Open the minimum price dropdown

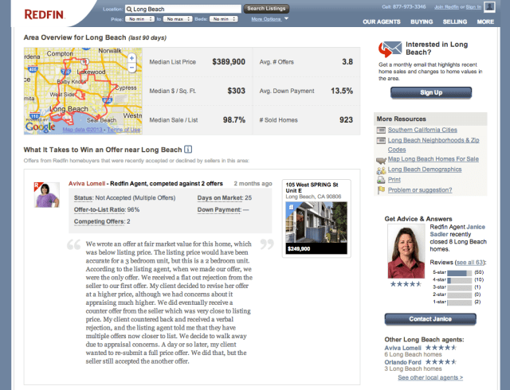(139, 19)
